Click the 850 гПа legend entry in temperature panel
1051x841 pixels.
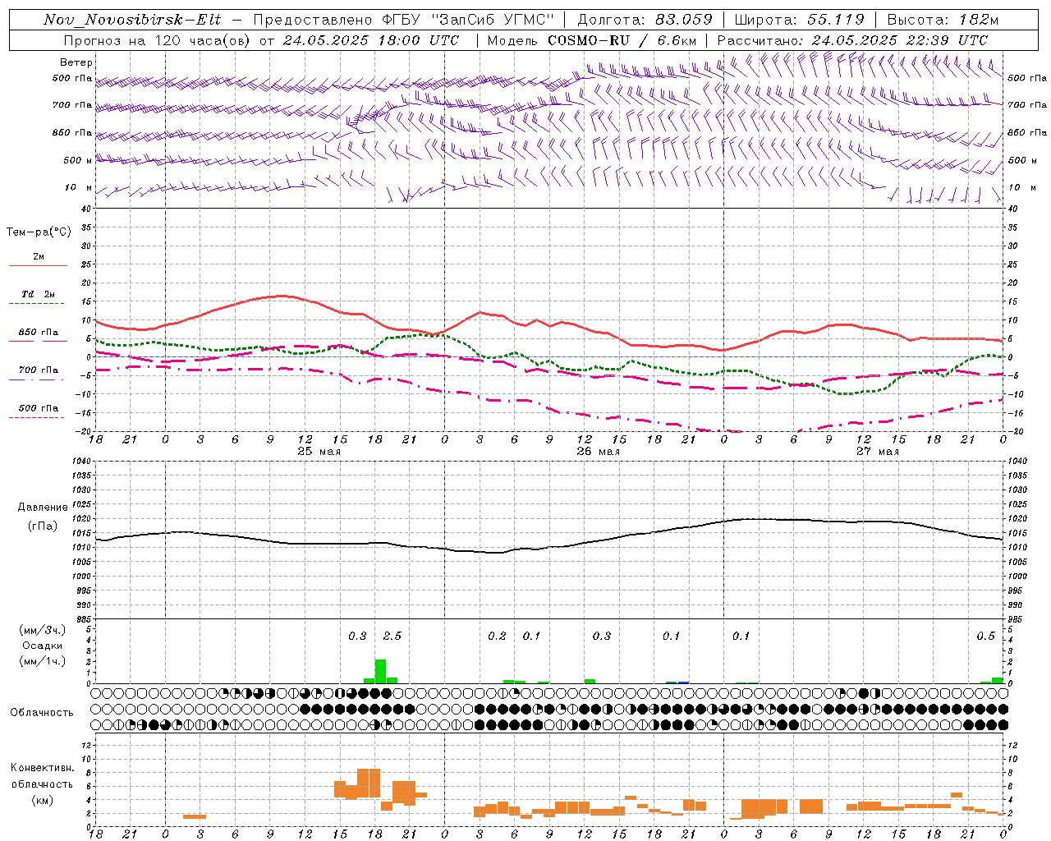click(x=38, y=333)
